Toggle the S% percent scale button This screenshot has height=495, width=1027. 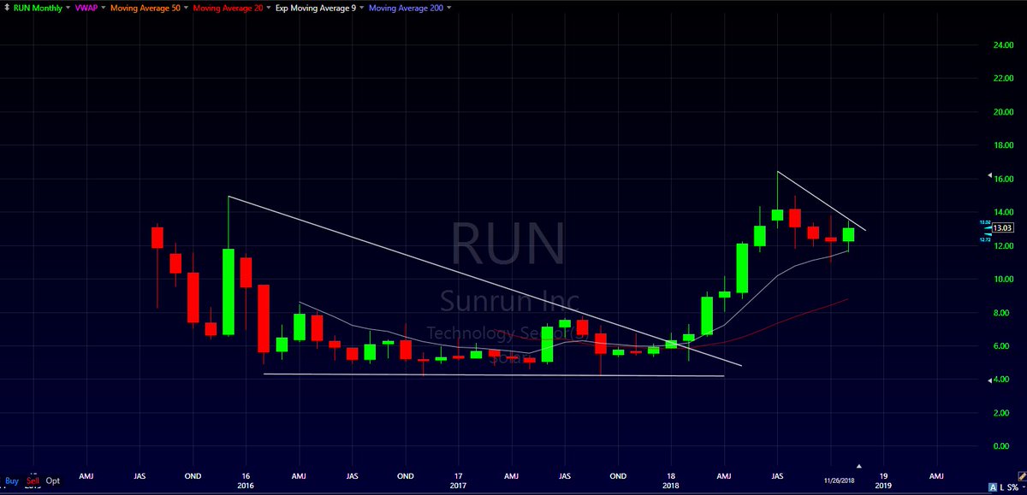pyautogui.click(x=1012, y=487)
